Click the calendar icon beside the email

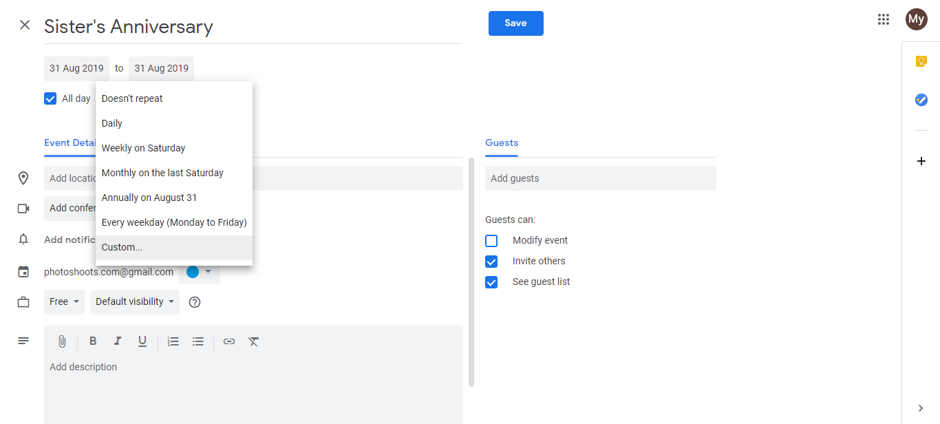[23, 272]
